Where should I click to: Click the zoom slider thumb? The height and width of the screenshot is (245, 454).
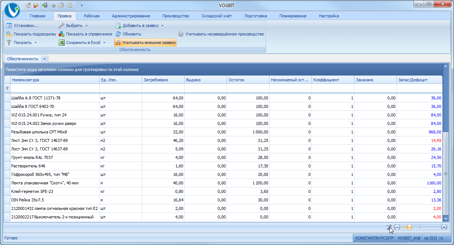click(409, 227)
